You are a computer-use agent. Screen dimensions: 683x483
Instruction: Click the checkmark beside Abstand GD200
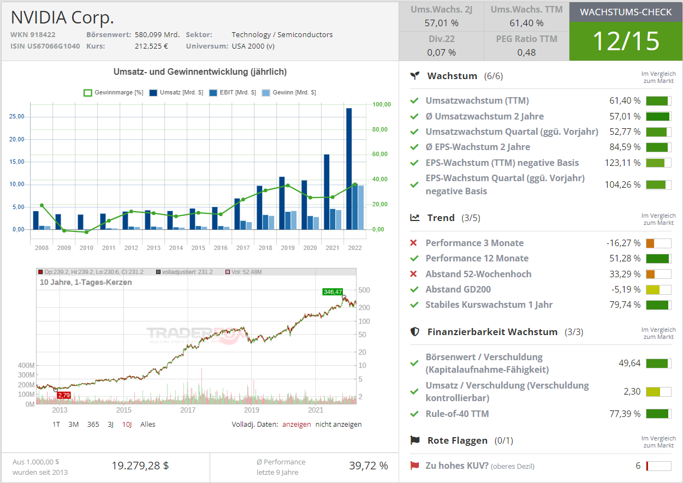(414, 289)
